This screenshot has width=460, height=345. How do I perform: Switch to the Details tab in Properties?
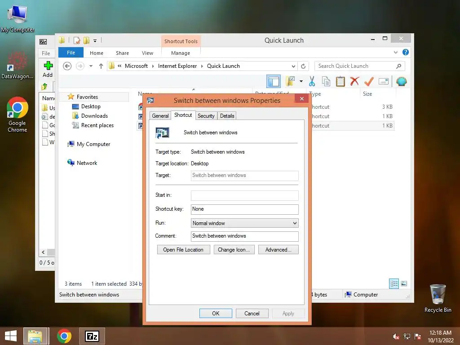227,115
